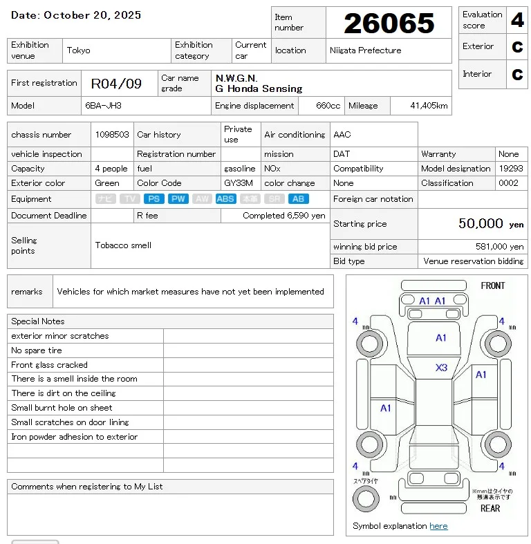Click the ABS equipment badge

coord(225,199)
